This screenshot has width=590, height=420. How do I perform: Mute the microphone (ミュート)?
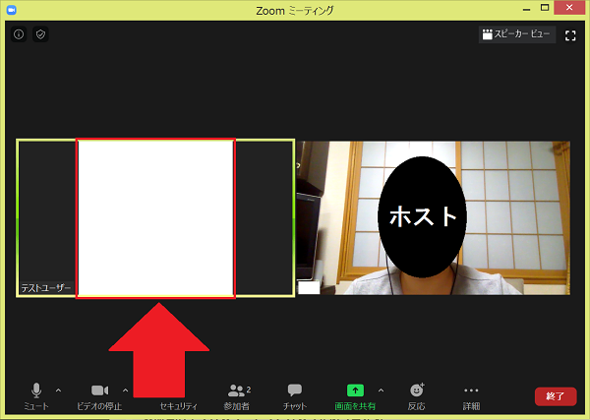(x=36, y=396)
